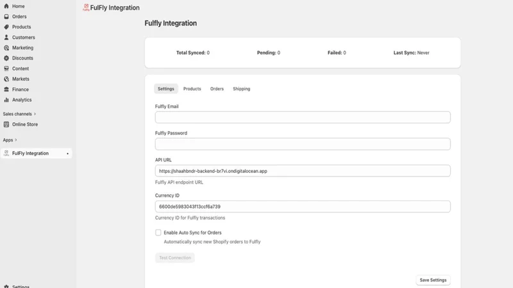Click the Discounts badge icon
Viewport: 513px width, 288px height.
point(6,58)
